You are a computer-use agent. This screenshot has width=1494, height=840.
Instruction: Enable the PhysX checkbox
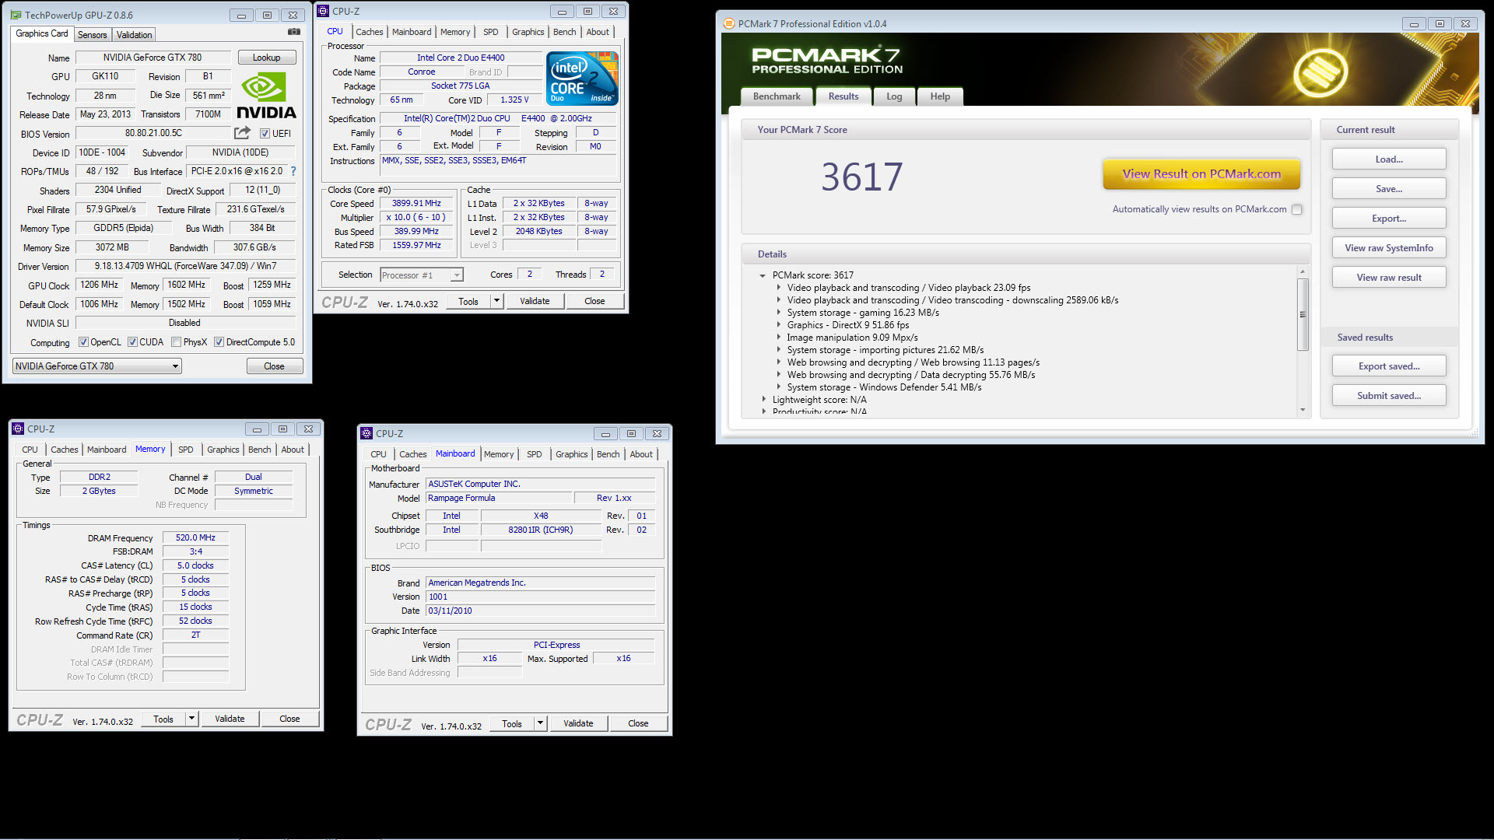click(x=177, y=342)
